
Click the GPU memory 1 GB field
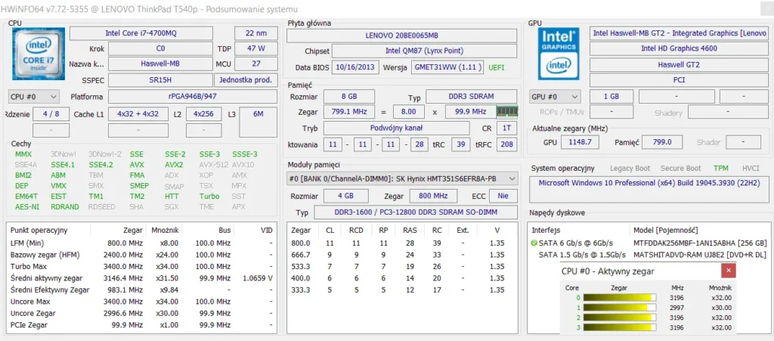611,97
